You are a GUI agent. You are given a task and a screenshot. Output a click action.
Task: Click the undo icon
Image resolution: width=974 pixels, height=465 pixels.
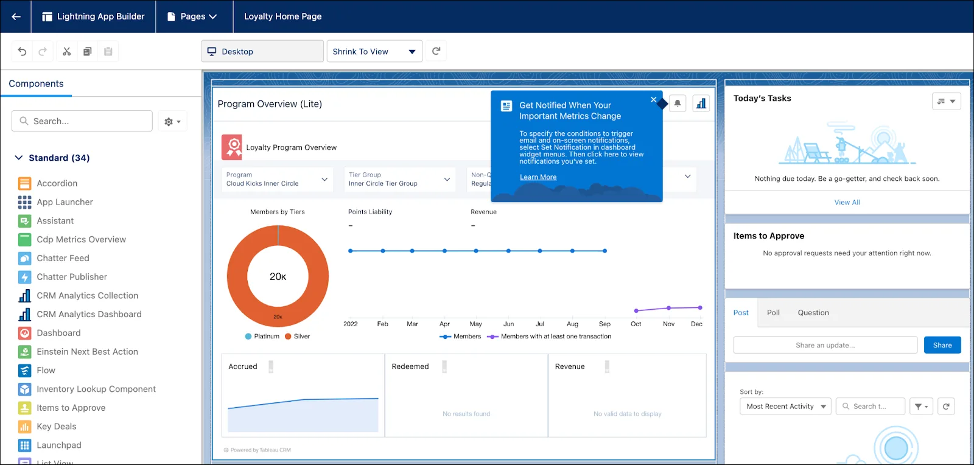[x=23, y=52]
